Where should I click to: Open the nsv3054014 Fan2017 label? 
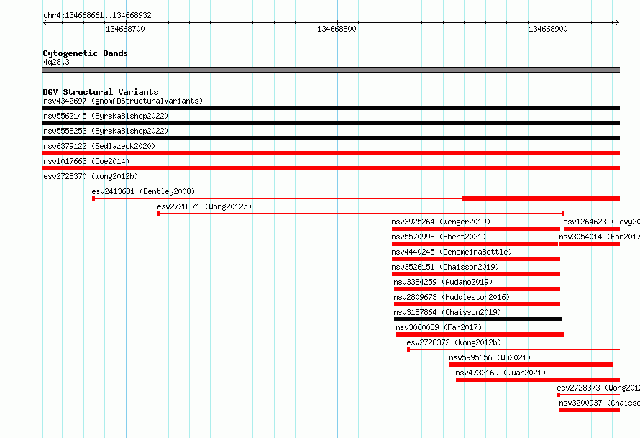pyautogui.click(x=599, y=237)
